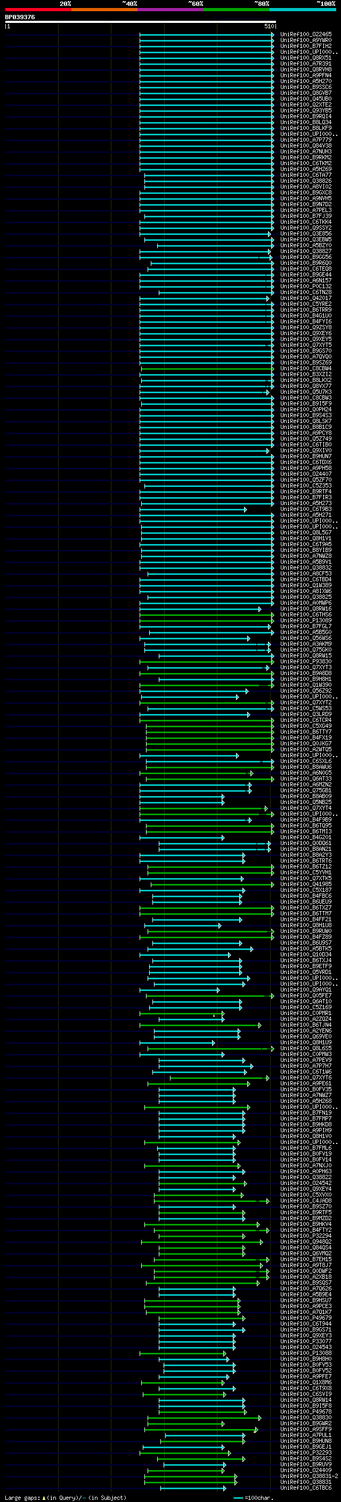Select hit label UniRef100_B9SSC6

306,87
